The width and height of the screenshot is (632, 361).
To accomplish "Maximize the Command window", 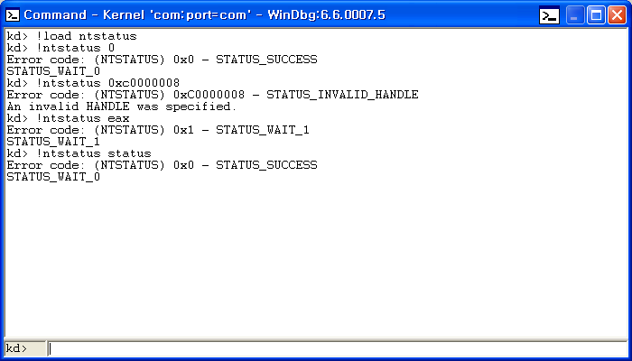I will [594, 14].
